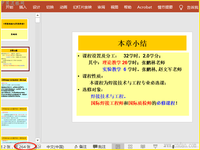Image resolution: width=200 pixels, height=150 pixels.
Task: Switch to the 切换 tab
Action: pyautogui.click(x=50, y=7)
